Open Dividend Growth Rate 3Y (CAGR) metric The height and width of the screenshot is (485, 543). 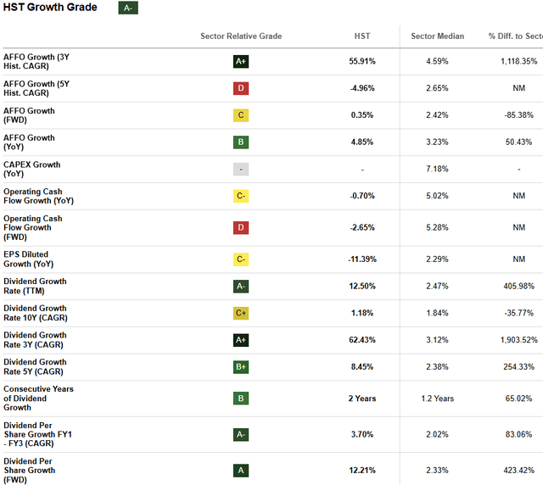point(35,340)
